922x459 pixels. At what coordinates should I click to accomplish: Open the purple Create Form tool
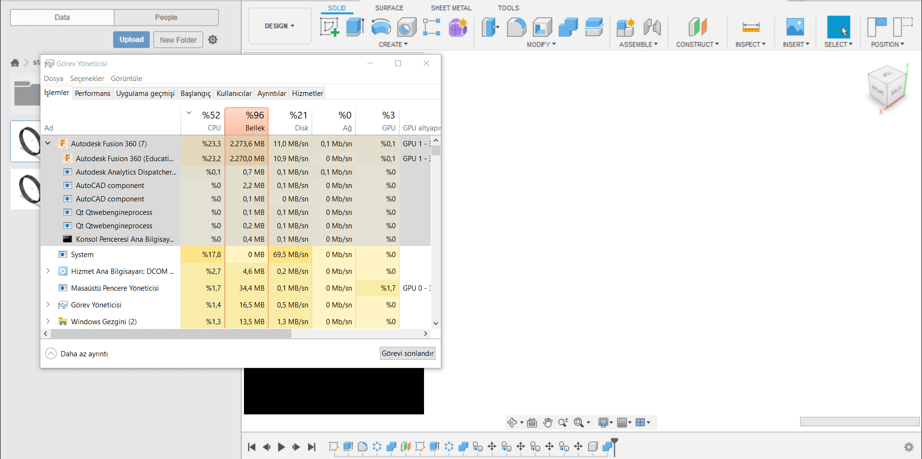(458, 27)
